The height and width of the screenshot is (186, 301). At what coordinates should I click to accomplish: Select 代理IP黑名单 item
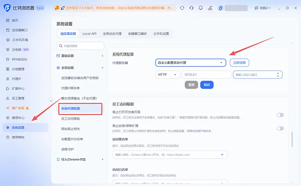coord(70,88)
